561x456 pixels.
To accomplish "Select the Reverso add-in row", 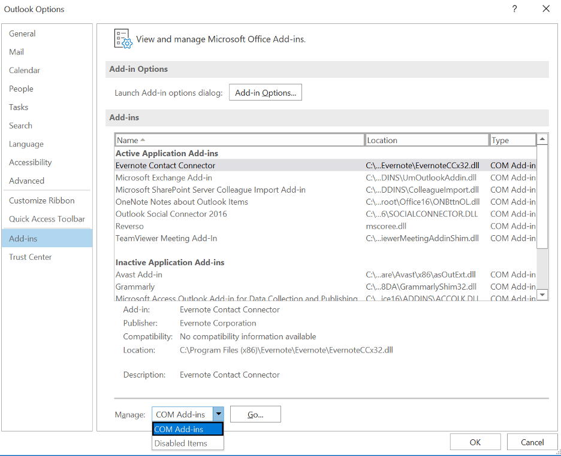I will 325,226.
